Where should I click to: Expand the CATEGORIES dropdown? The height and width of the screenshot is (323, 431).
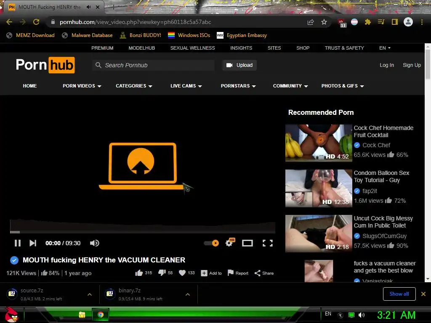134,86
